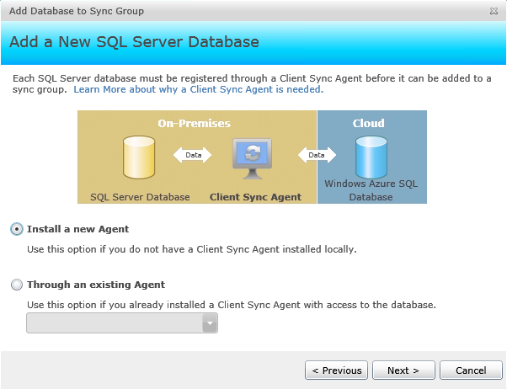Click the 'already installed a Client Sync Agent' description
The image size is (507, 389).
pos(232,305)
